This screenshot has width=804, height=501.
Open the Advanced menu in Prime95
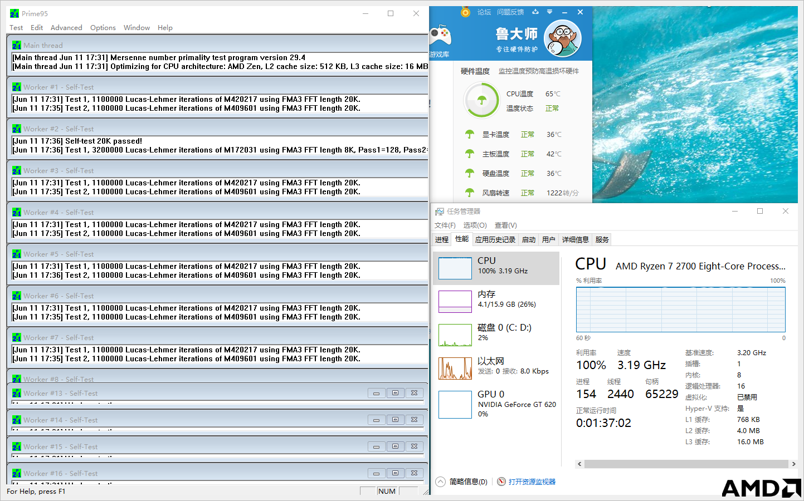point(66,27)
